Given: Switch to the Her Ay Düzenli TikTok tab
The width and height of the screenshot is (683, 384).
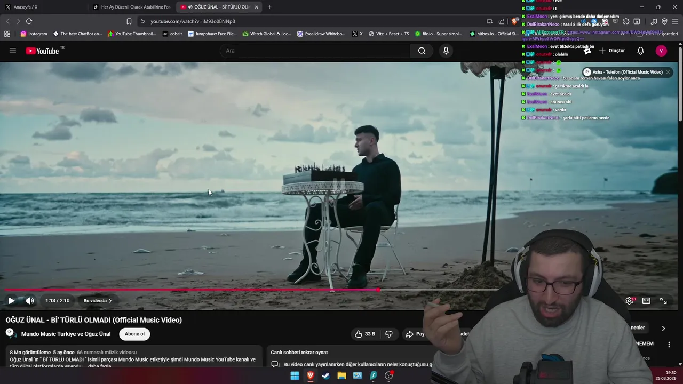Looking at the screenshot, I should [x=131, y=7].
